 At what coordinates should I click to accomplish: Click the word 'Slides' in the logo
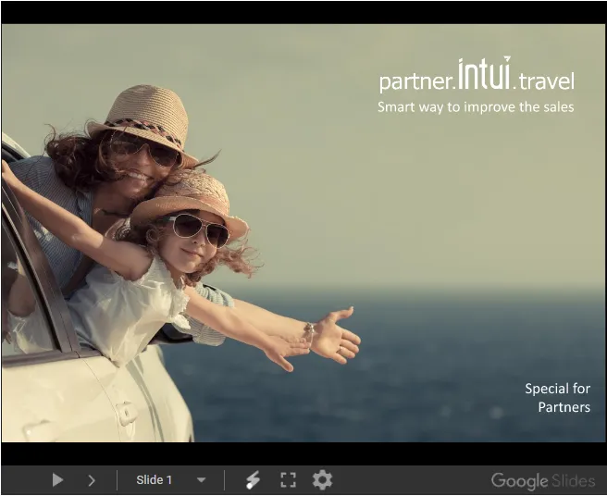pyautogui.click(x=573, y=480)
